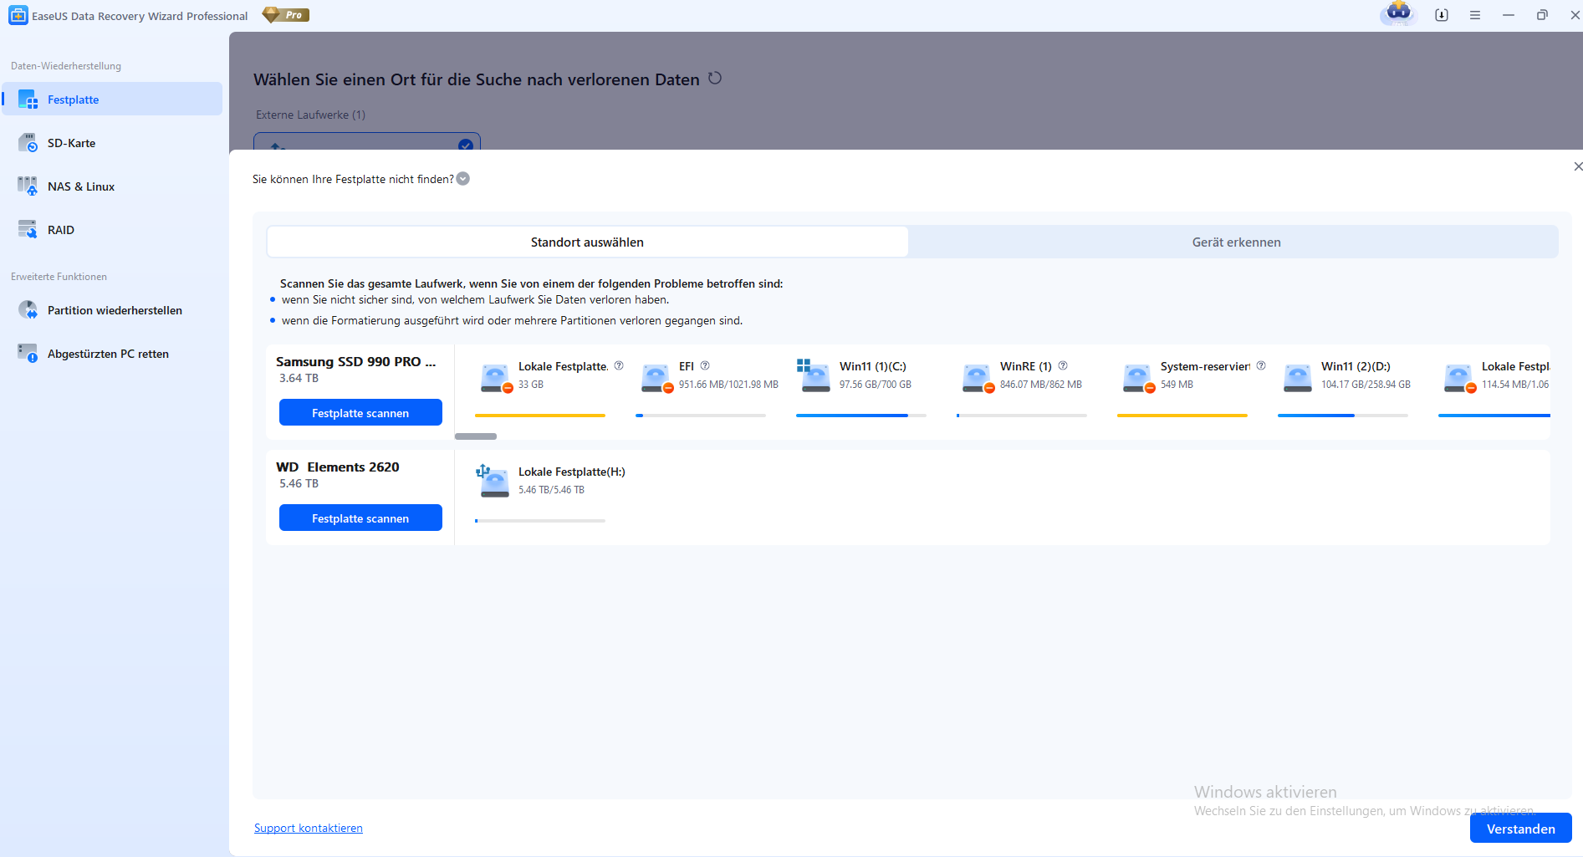This screenshot has width=1583, height=857.
Task: Click the '104.17 GB/258.94 GB' size text
Action: tap(1366, 385)
